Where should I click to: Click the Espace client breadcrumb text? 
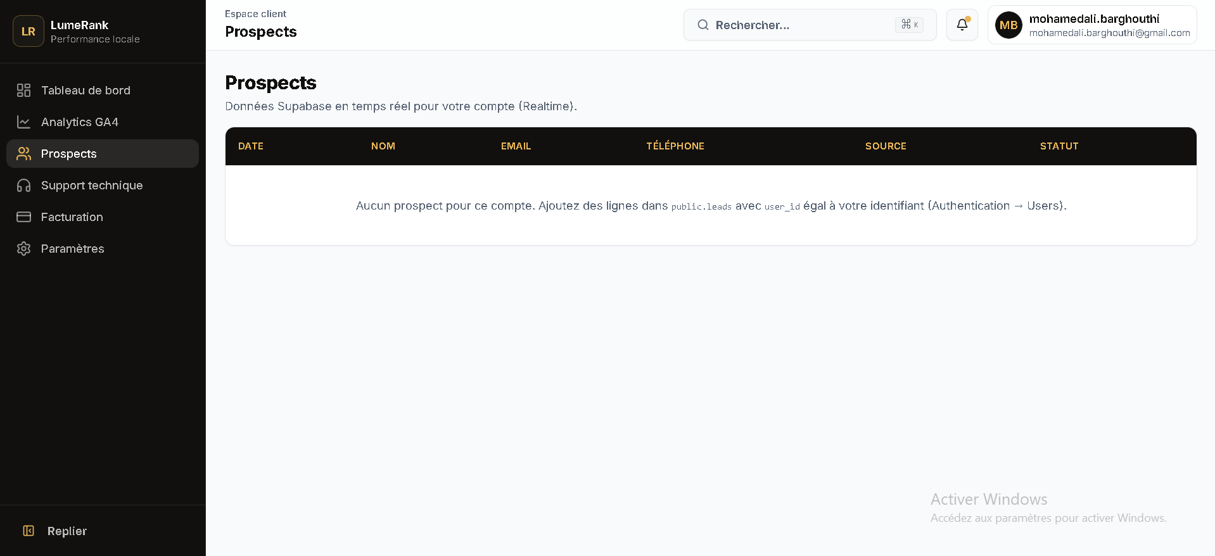click(255, 14)
